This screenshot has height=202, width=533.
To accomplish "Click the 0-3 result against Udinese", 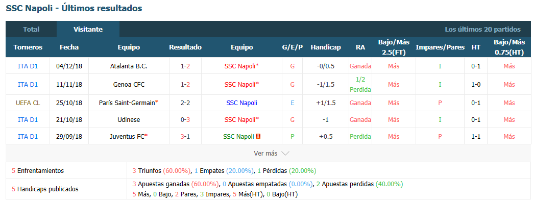I will [185, 119].
